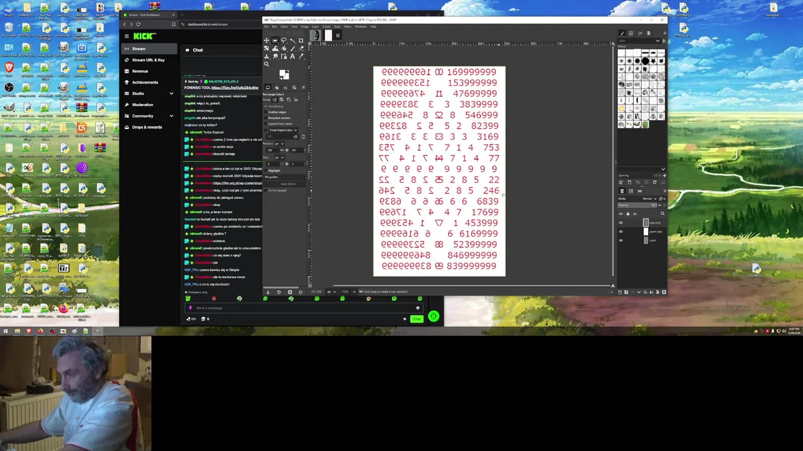The width and height of the screenshot is (803, 451).
Task: Enable the Shrink merged checkbox
Action: (x=265, y=190)
